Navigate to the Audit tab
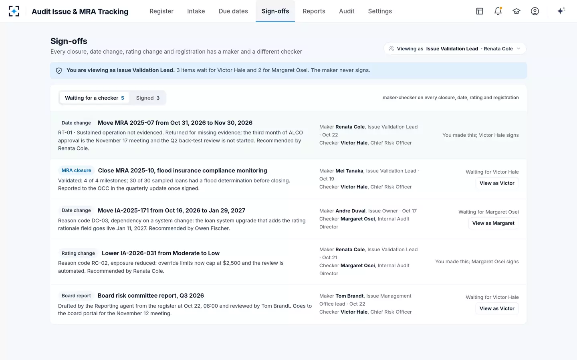Viewport: 577px width, 360px height. 347,11
